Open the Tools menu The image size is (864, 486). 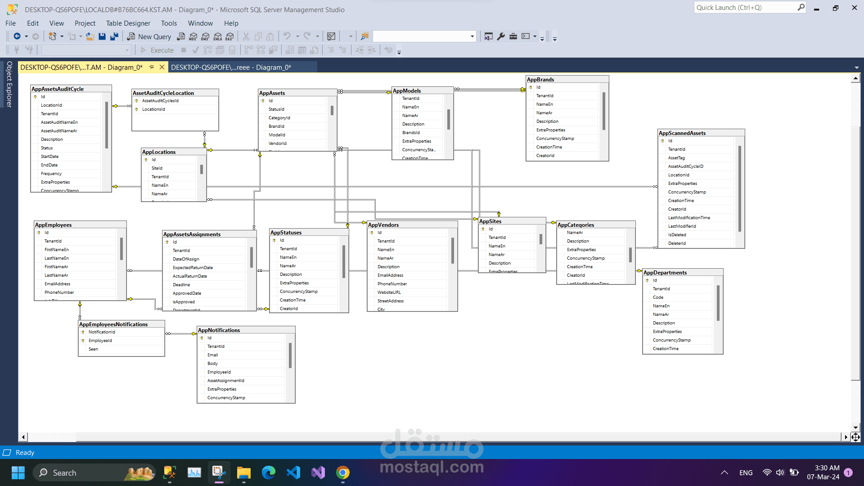pyautogui.click(x=169, y=23)
